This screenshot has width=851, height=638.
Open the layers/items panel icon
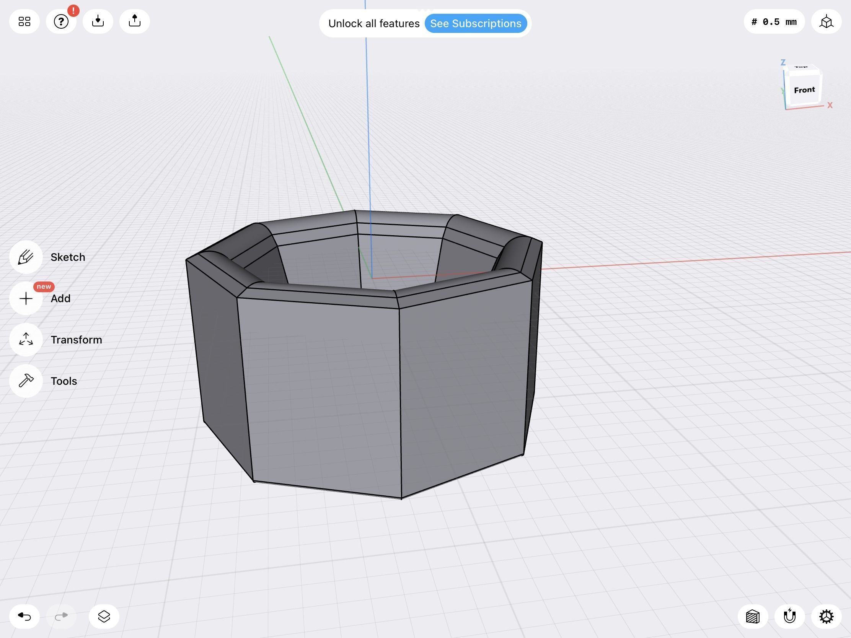click(x=104, y=617)
